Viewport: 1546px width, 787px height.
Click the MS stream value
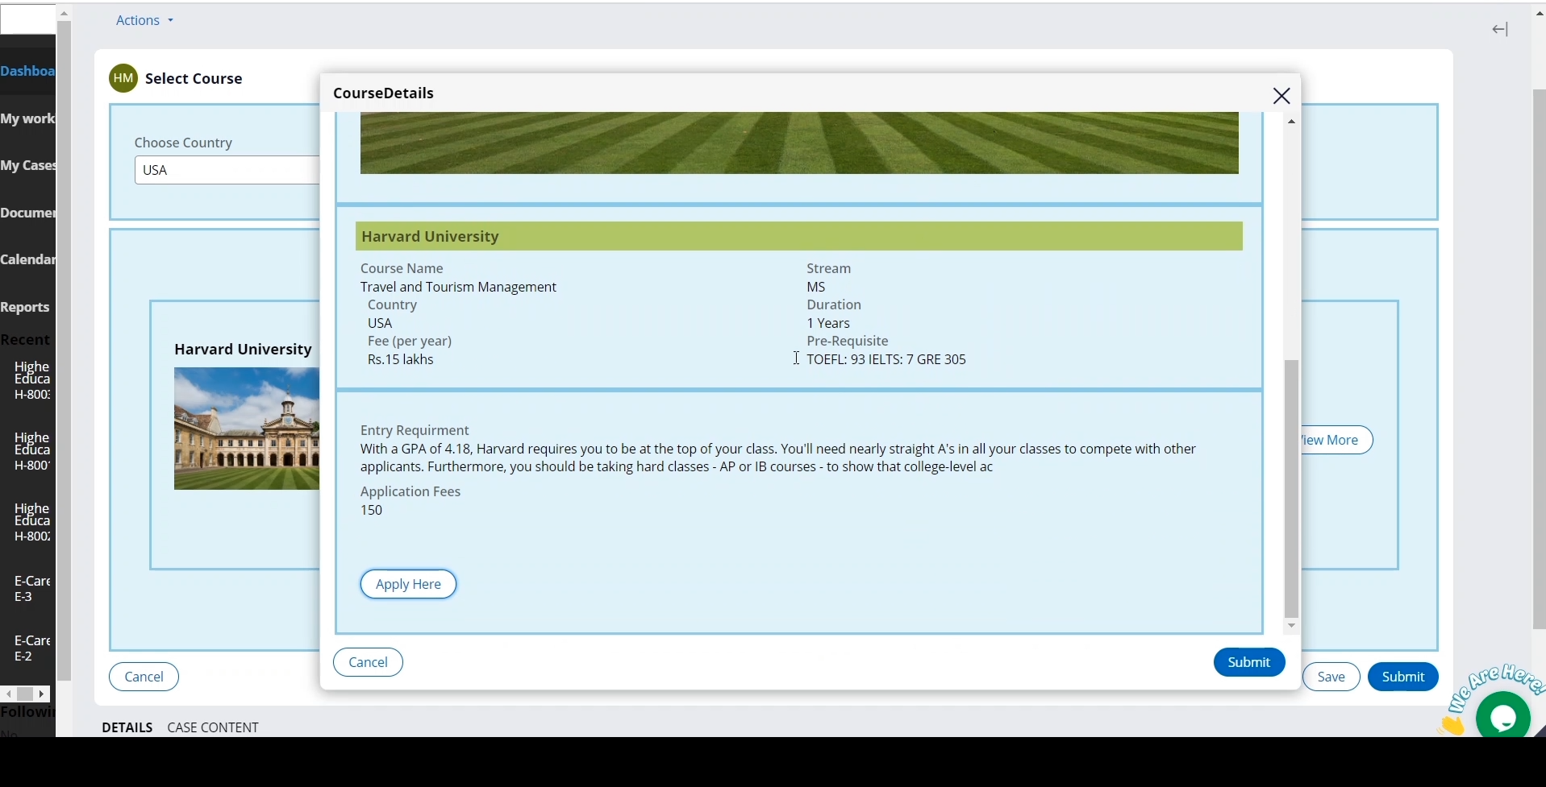tap(816, 287)
